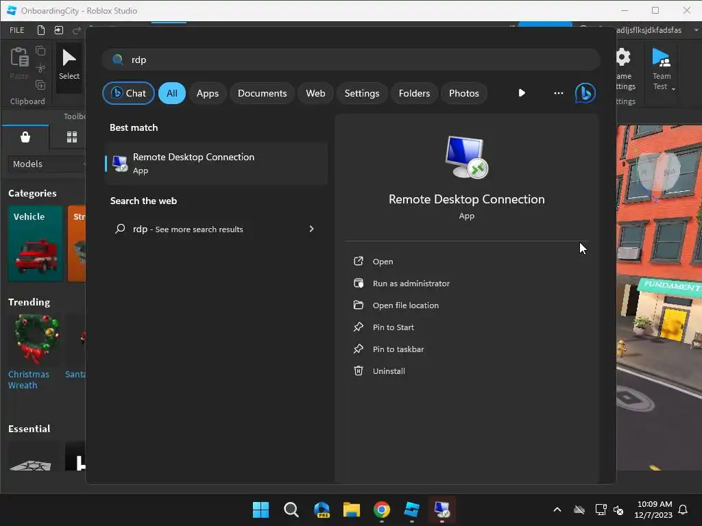Viewport: 702px width, 526px height.
Task: Click the Bing icon in search panel
Action: 585,93
